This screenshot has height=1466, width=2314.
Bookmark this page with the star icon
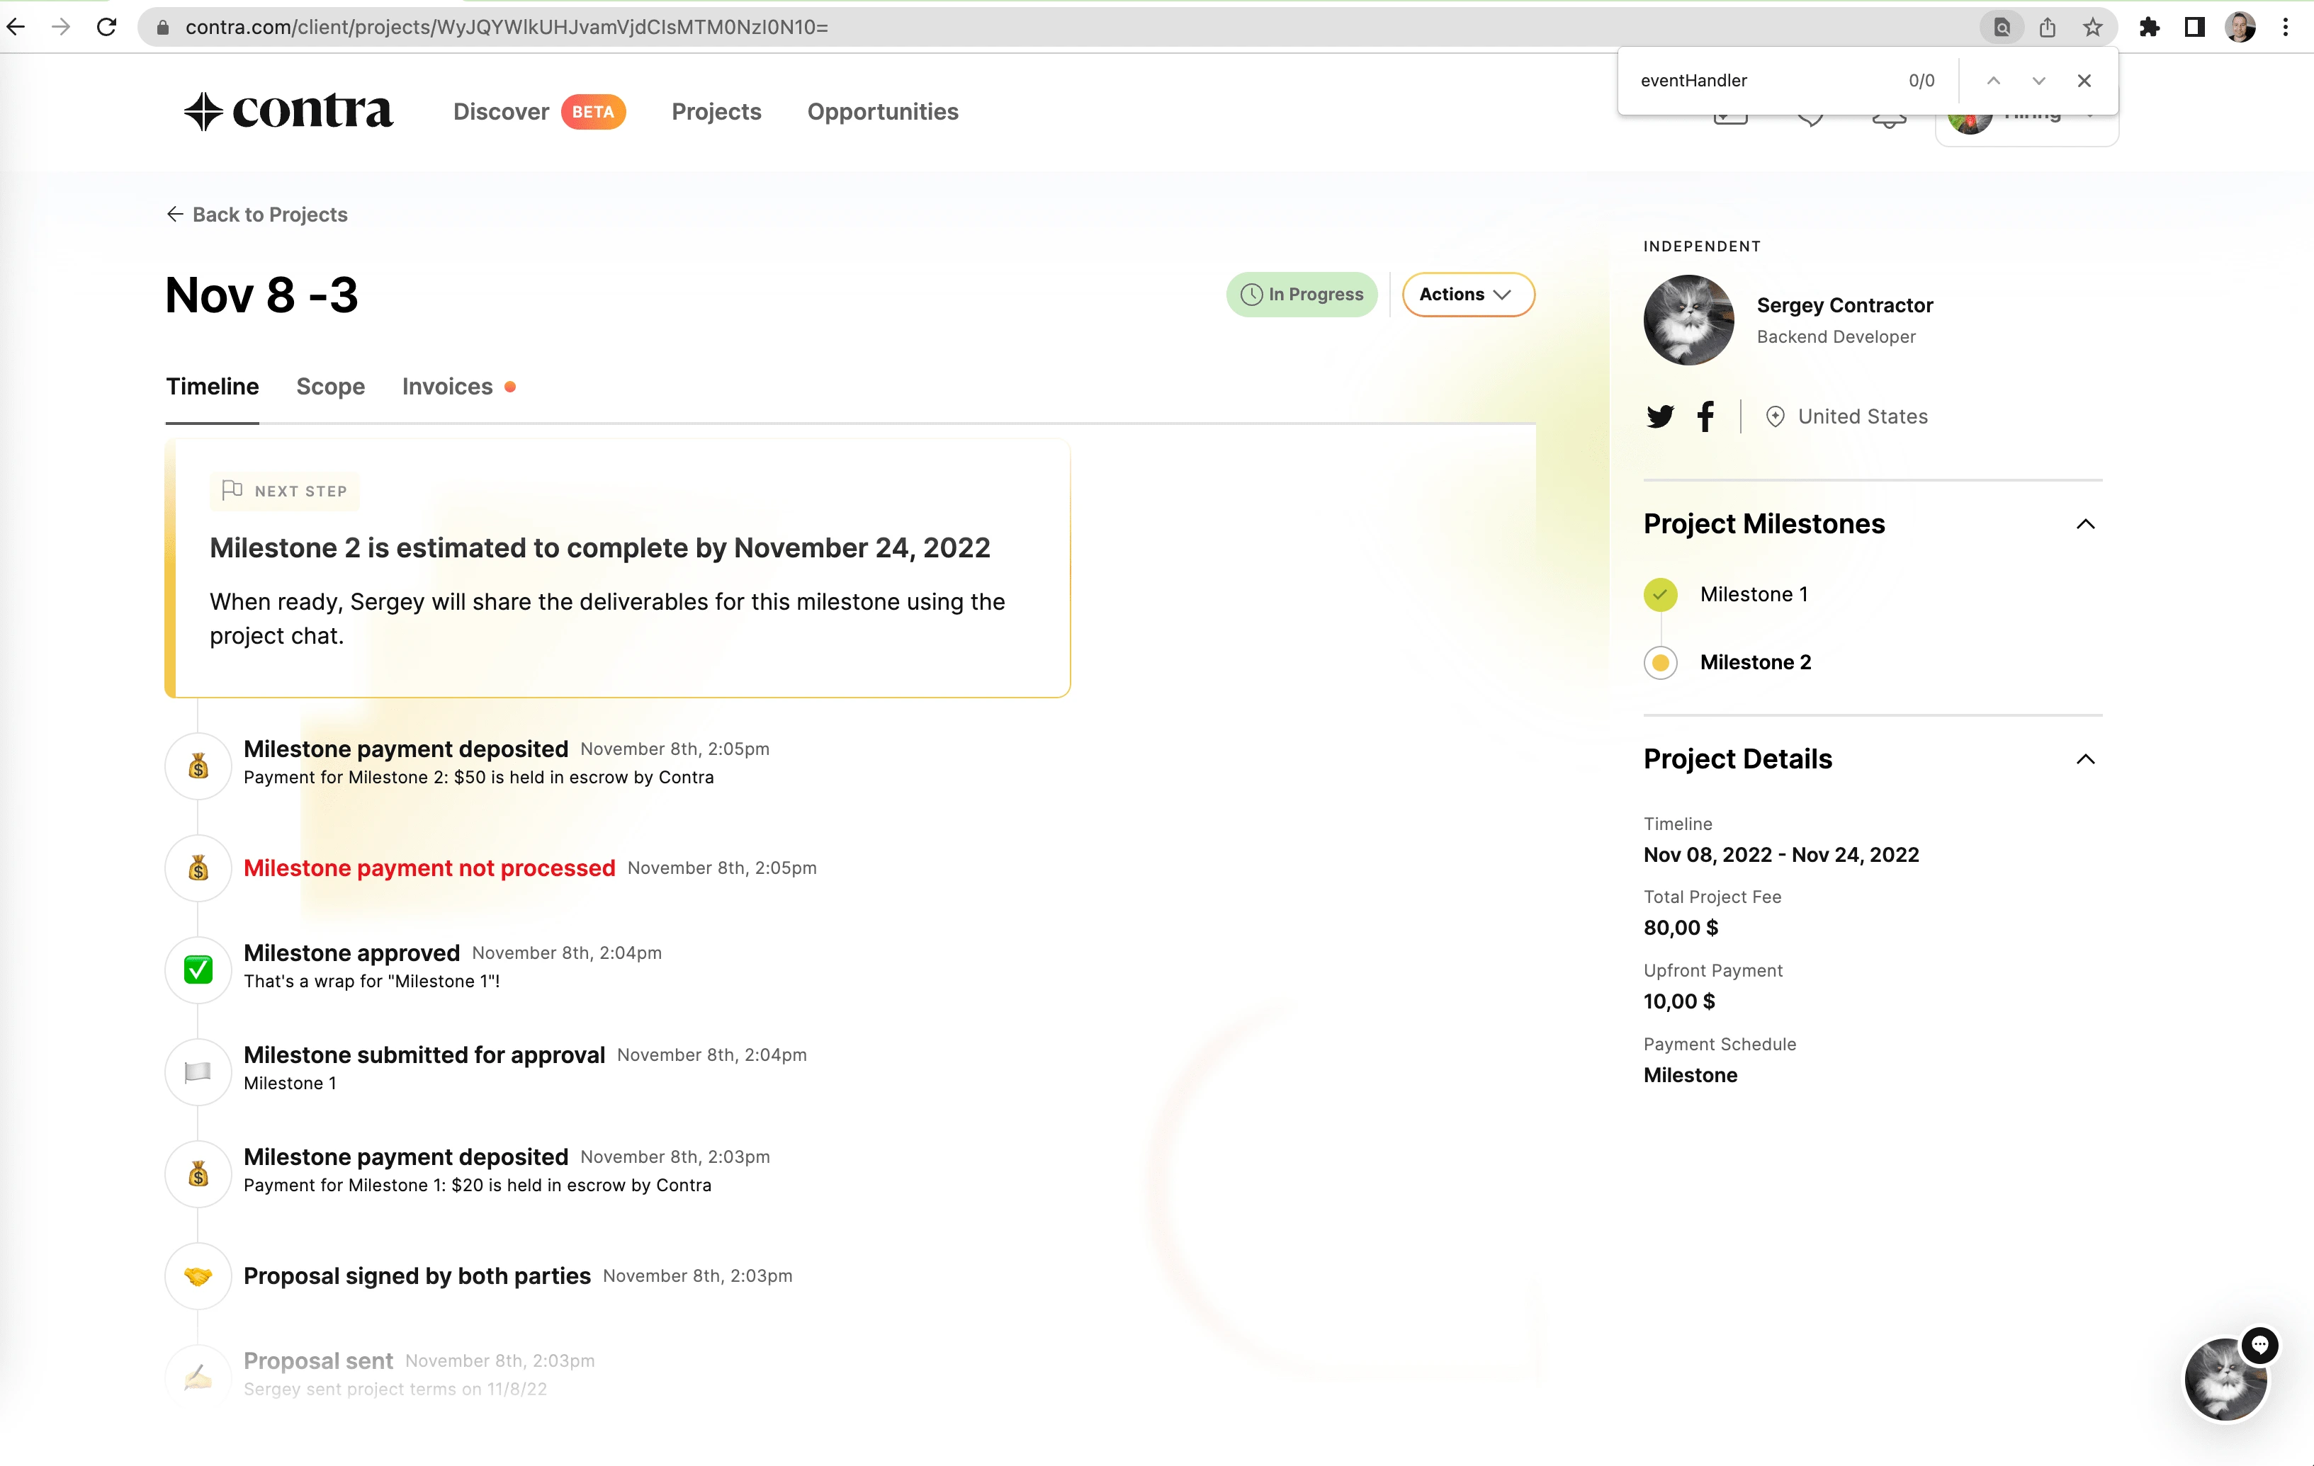coord(2092,27)
